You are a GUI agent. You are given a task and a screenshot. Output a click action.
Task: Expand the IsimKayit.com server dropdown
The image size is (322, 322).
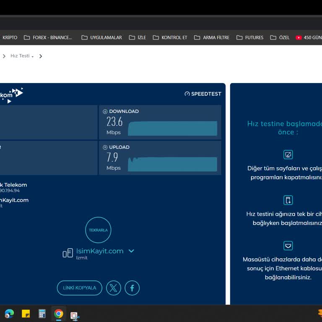[131, 251]
